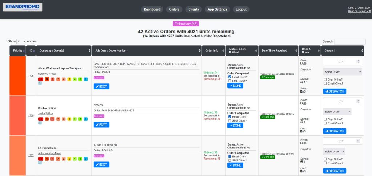The image size is (372, 176).
Task: Open Select Driver dropdown for order 1726
Action: pyautogui.click(x=342, y=72)
